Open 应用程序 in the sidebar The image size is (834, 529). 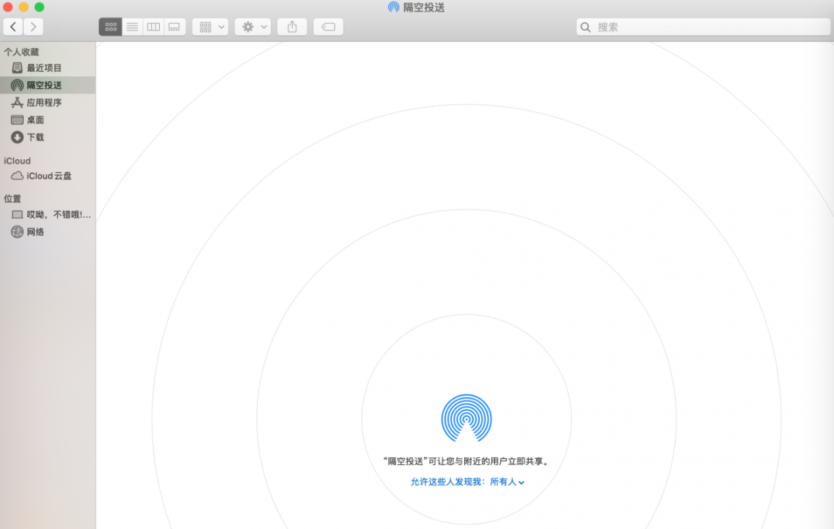(x=48, y=103)
